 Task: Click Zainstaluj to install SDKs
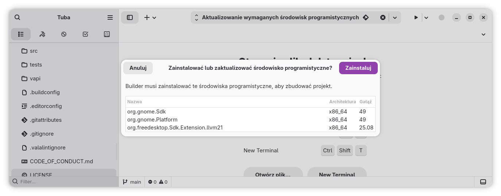pyautogui.click(x=358, y=68)
